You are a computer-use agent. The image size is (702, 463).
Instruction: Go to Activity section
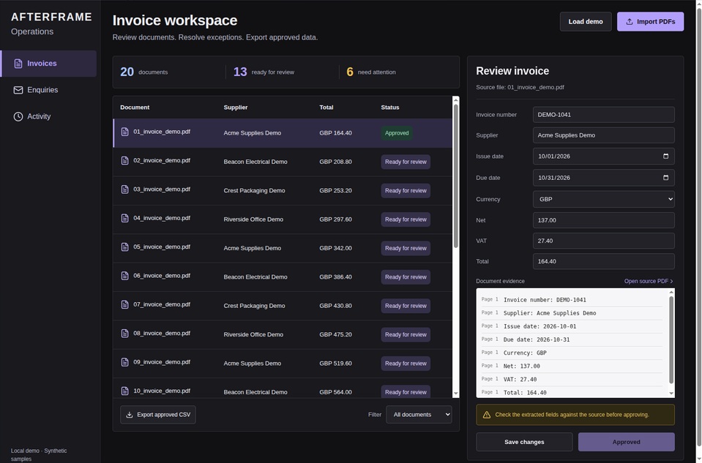[x=48, y=116]
